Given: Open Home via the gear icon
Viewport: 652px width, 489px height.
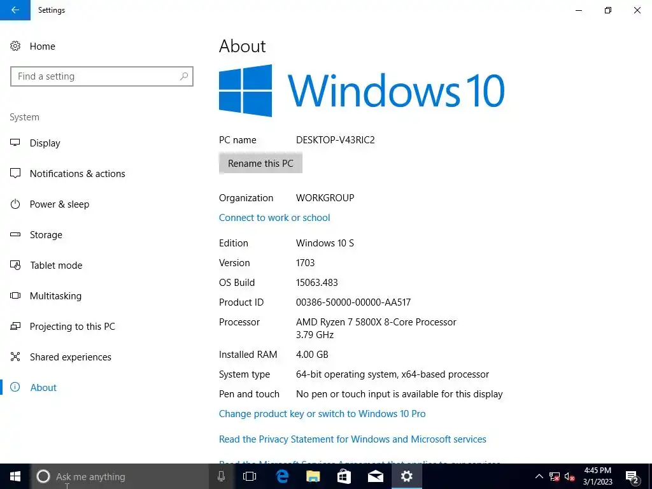Looking at the screenshot, I should click(x=15, y=46).
